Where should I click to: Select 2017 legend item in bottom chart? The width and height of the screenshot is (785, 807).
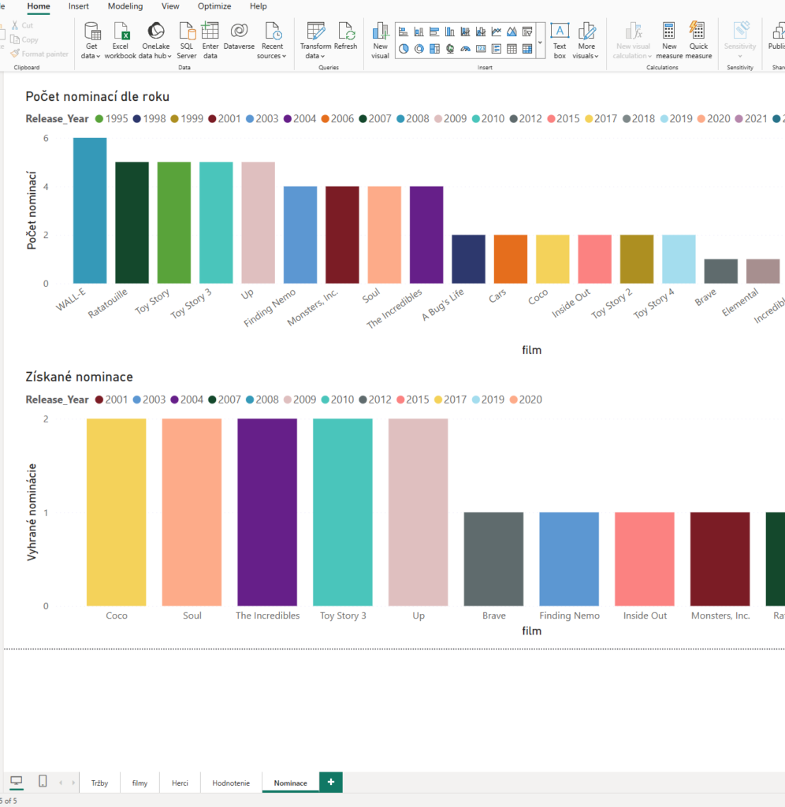click(x=450, y=400)
